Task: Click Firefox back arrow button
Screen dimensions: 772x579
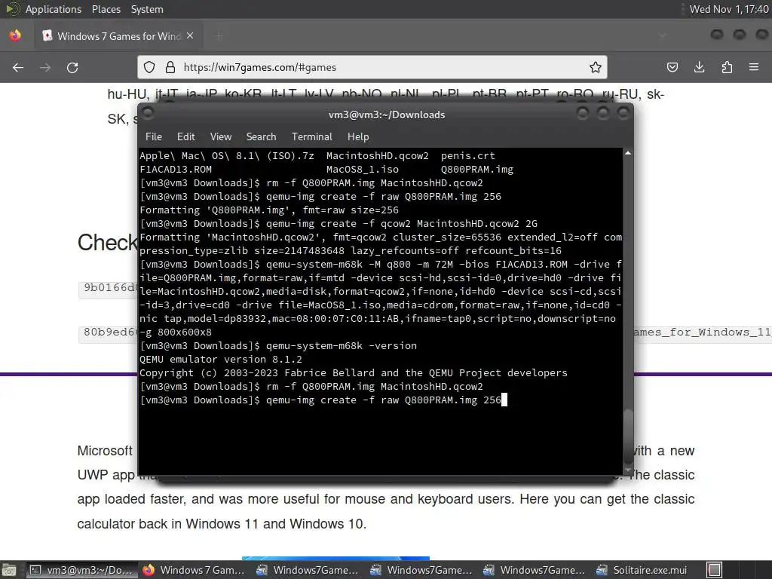Action: point(18,67)
